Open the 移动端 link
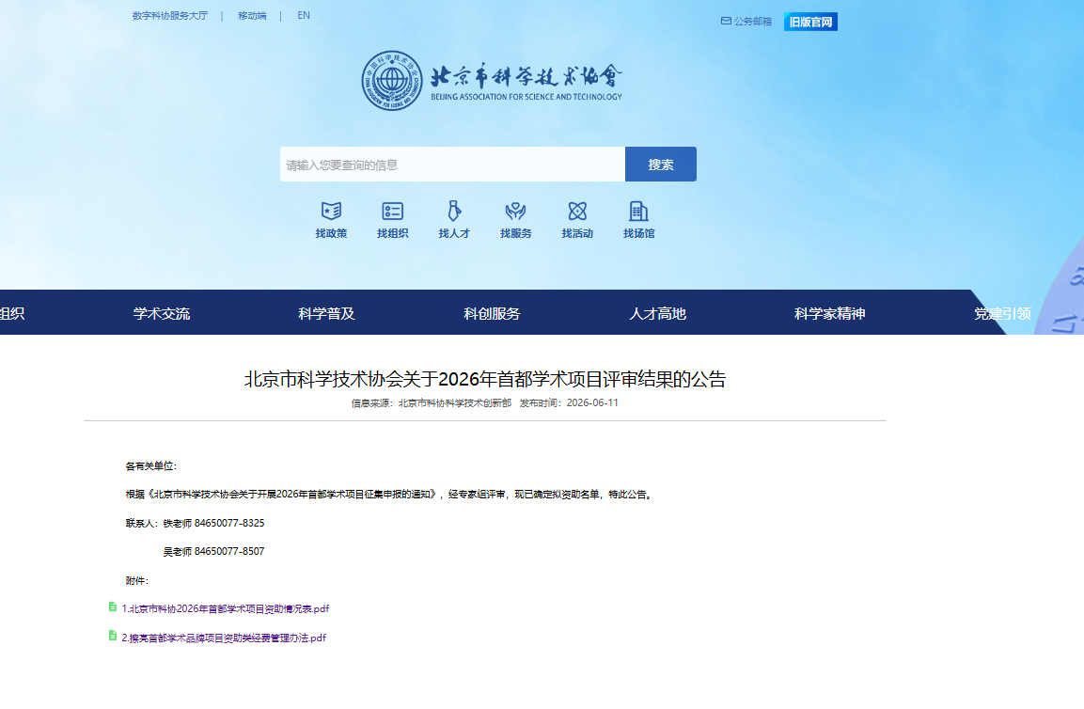The height and width of the screenshot is (709, 1084). [x=252, y=15]
